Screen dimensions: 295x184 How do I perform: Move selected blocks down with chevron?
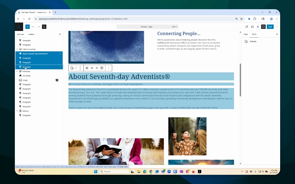click(x=80, y=69)
